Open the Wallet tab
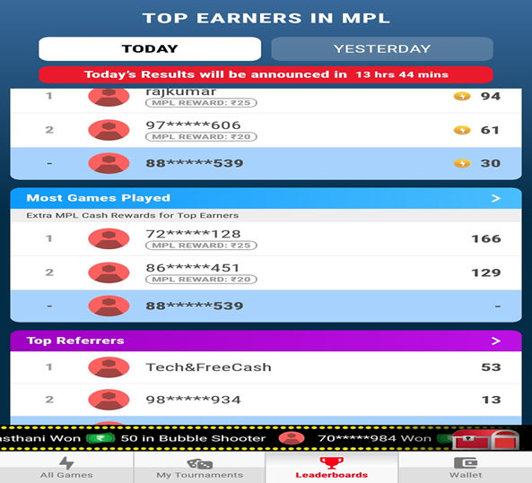This screenshot has height=483, width=532. point(466,468)
